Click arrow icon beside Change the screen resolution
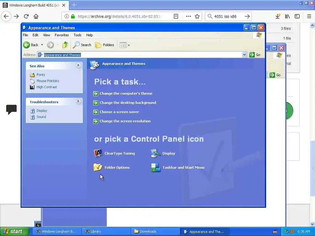Viewport: 315px width, 236px height. (96, 121)
